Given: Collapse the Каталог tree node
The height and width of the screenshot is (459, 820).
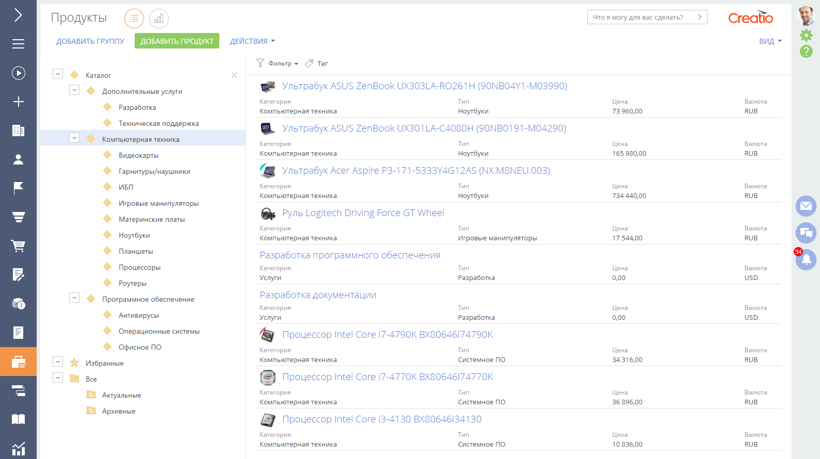Looking at the screenshot, I should [58, 74].
